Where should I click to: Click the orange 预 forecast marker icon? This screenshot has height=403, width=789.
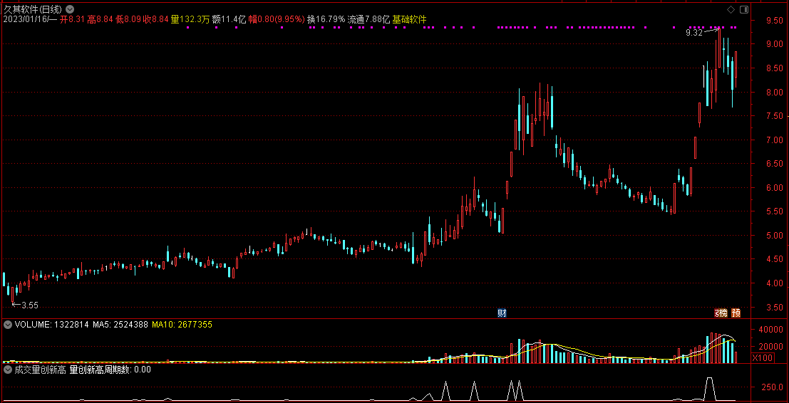pos(736,313)
